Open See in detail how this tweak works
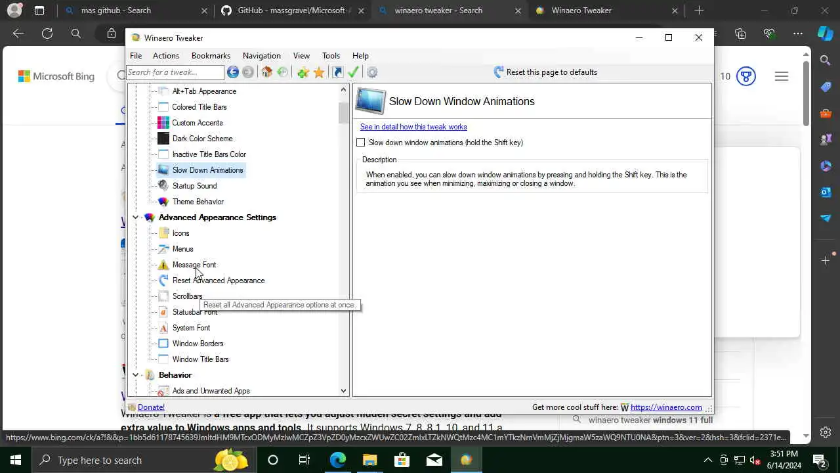840x473 pixels. 413,127
